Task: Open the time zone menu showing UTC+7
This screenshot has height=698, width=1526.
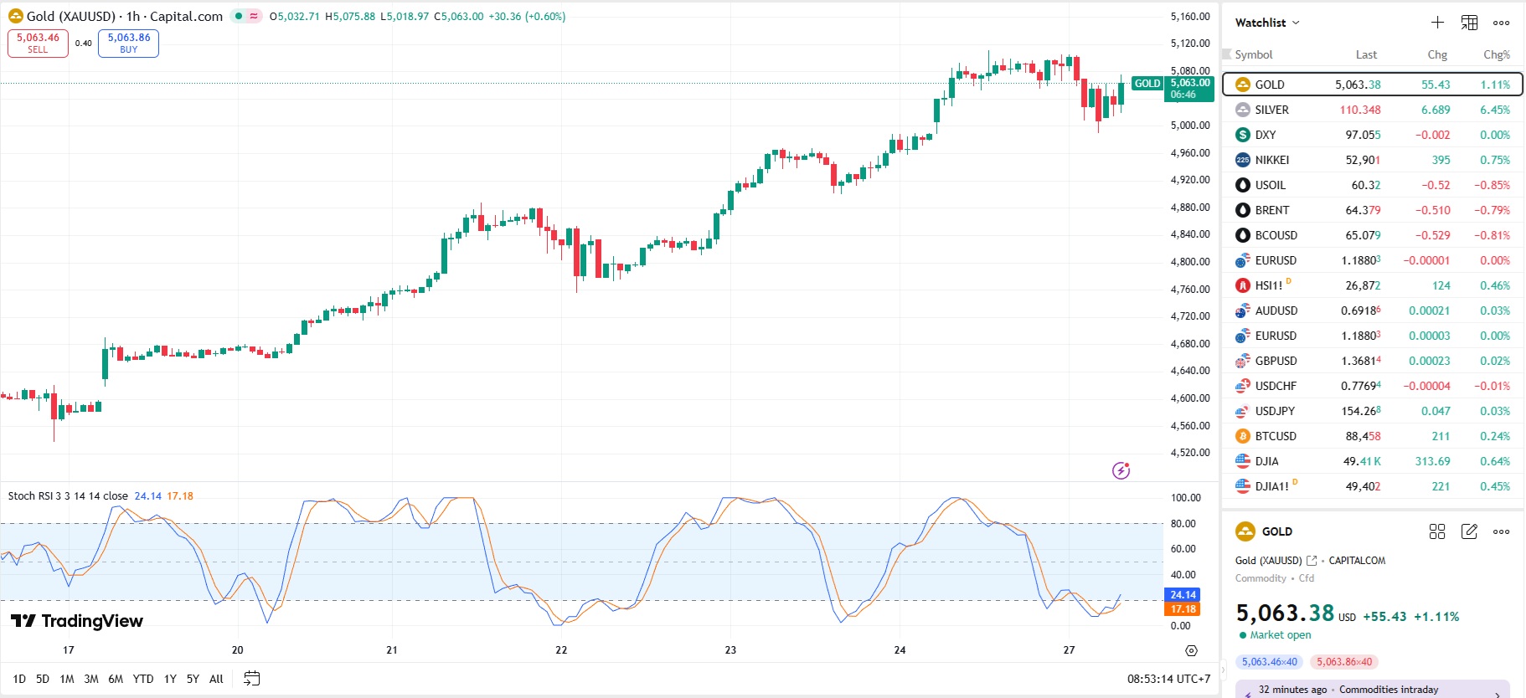Action: tap(1168, 679)
